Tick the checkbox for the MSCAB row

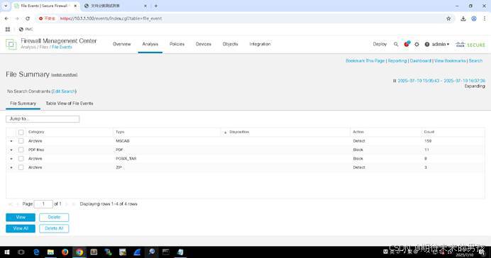[x=21, y=141]
